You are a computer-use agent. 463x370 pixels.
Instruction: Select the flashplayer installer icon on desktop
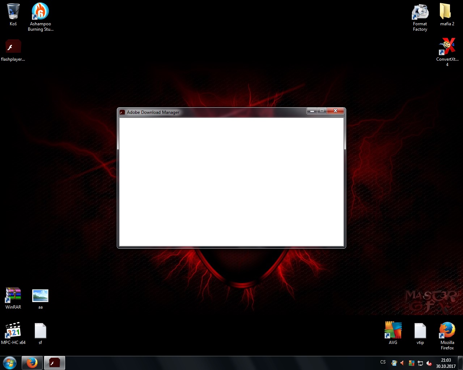(13, 50)
